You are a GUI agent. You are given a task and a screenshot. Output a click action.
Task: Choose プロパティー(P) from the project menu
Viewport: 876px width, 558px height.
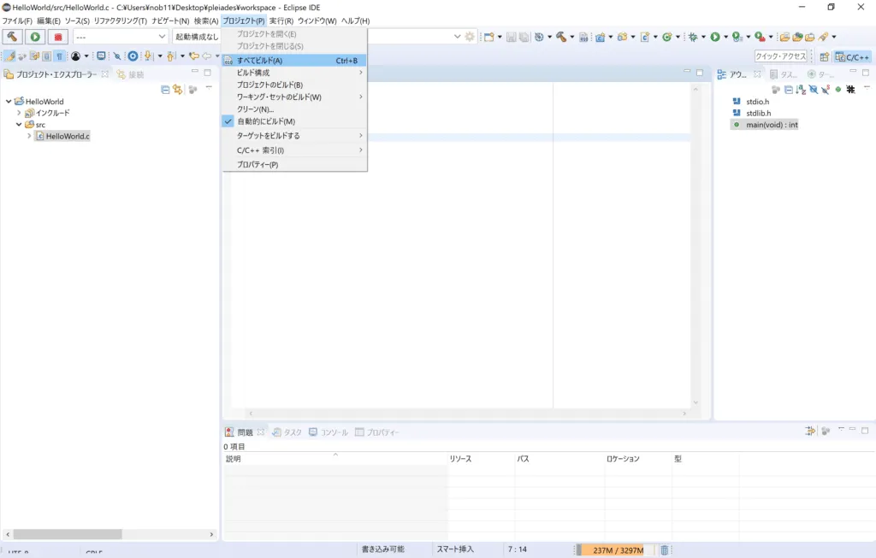point(294,165)
